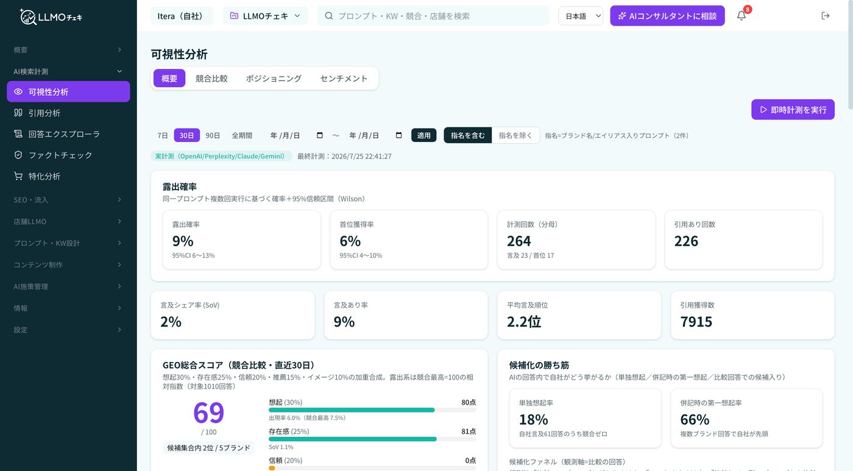Click the 露出確率 9% card
Screen dimensions: 853x471
(x=242, y=240)
